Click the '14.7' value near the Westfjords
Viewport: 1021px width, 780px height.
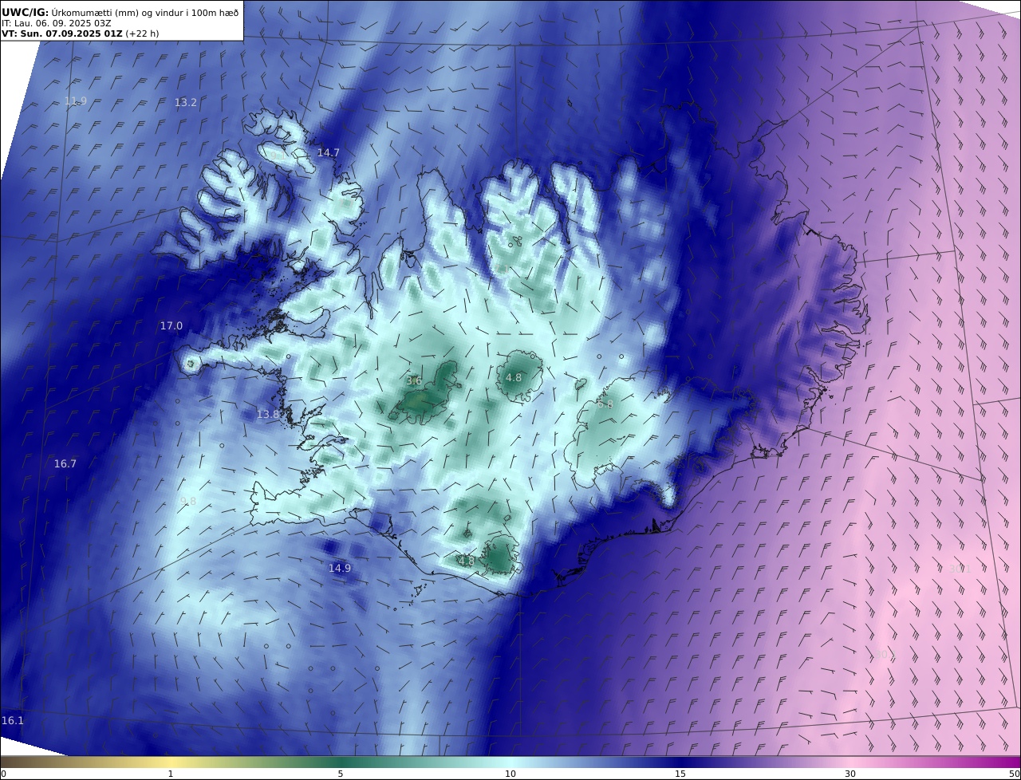pyautogui.click(x=328, y=152)
